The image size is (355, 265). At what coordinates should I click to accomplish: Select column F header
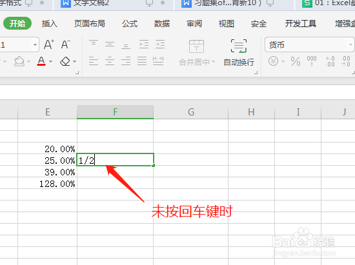point(116,112)
